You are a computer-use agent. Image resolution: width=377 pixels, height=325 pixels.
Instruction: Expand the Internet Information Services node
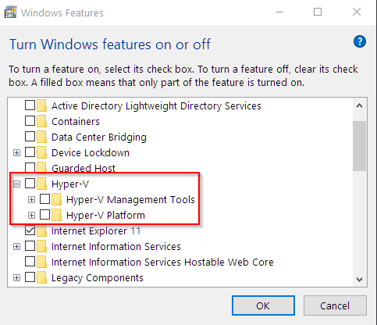pos(16,247)
